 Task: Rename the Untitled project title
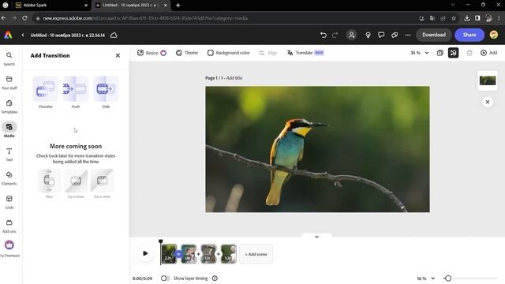tap(68, 35)
